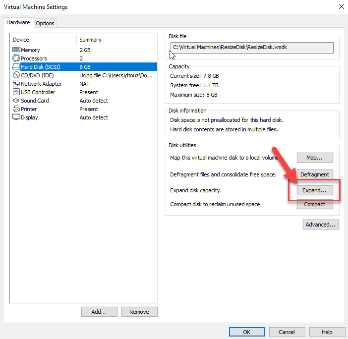Select the USB Controller icon

16,92
